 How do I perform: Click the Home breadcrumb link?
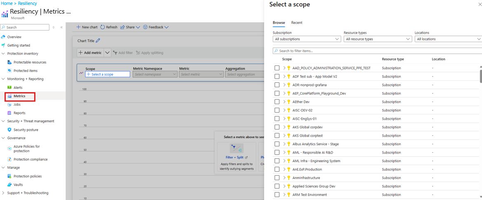tap(7, 3)
